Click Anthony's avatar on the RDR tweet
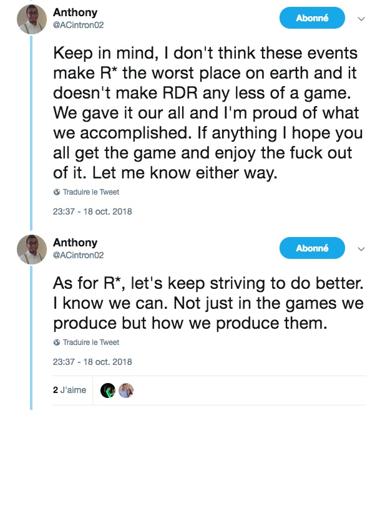 32,19
